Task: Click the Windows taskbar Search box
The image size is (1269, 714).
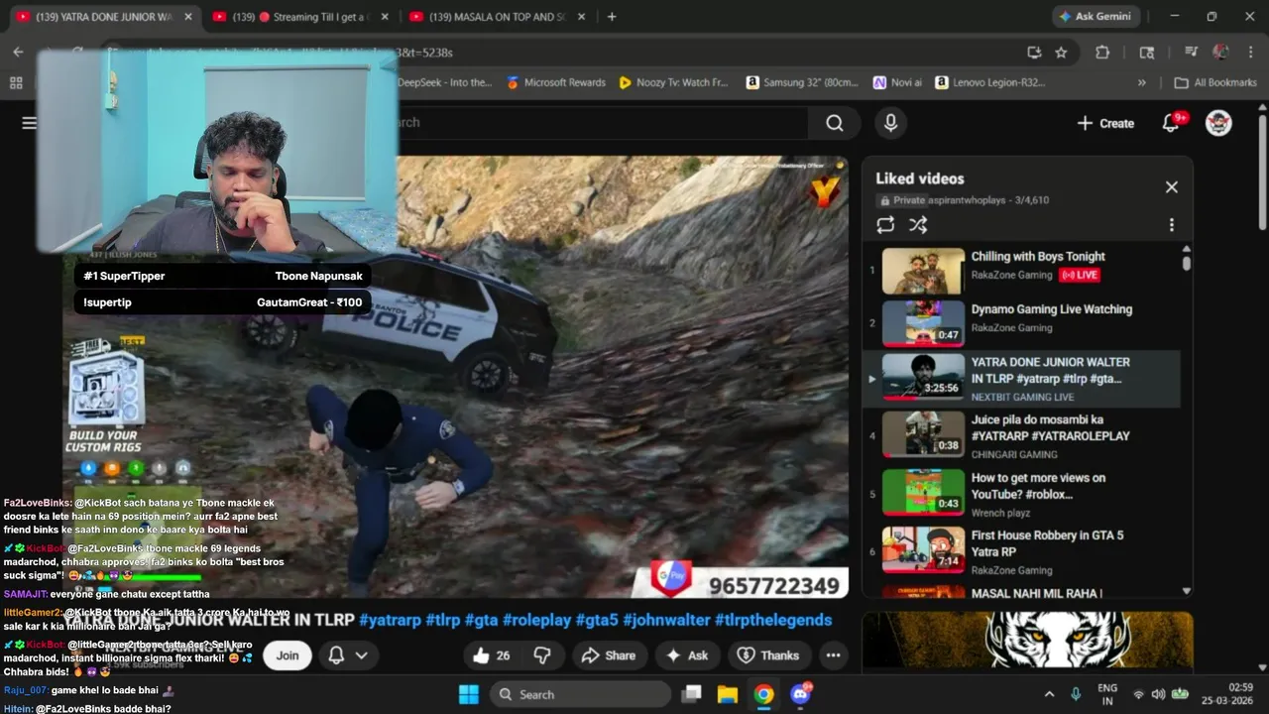Action: 580,694
